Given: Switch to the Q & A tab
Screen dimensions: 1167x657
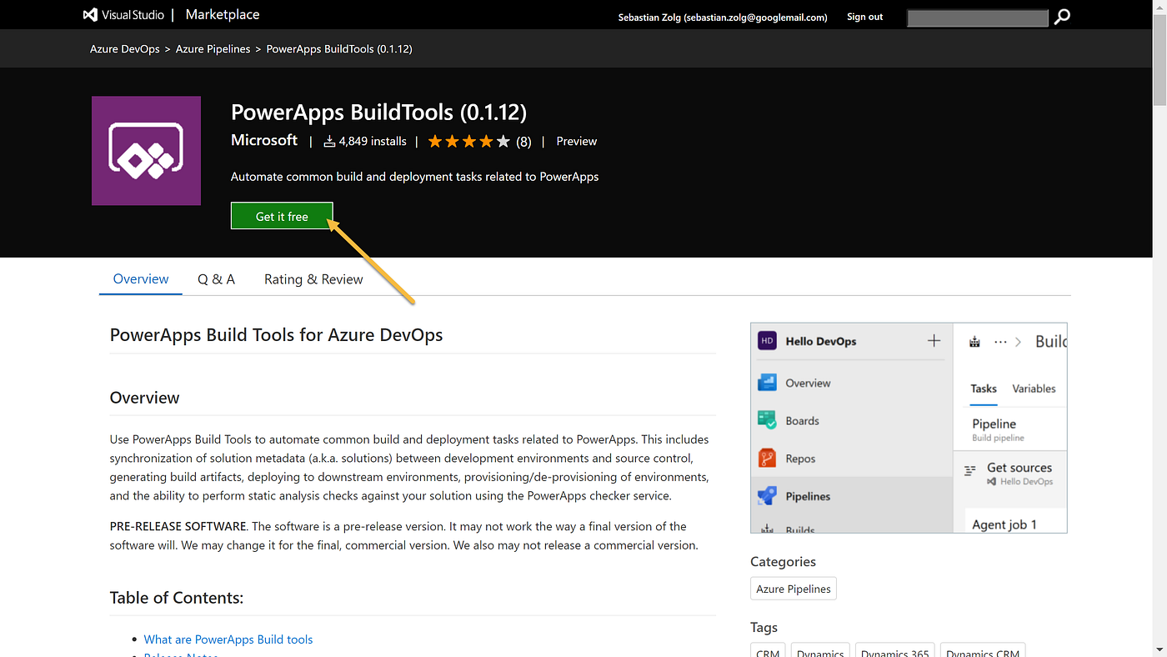Looking at the screenshot, I should [216, 279].
